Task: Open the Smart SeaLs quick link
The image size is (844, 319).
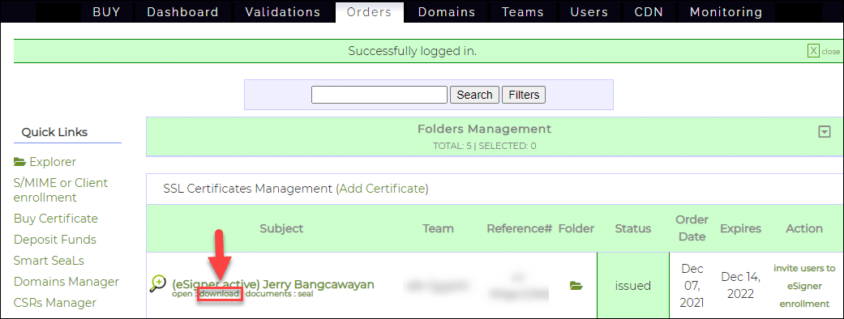Action: pyautogui.click(x=49, y=261)
